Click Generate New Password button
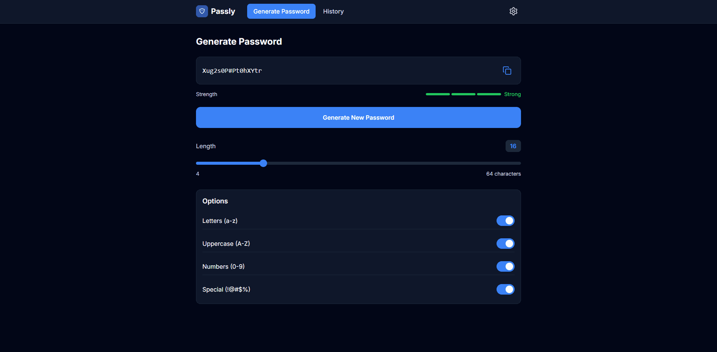Screen dimensions: 717x352 358,117
